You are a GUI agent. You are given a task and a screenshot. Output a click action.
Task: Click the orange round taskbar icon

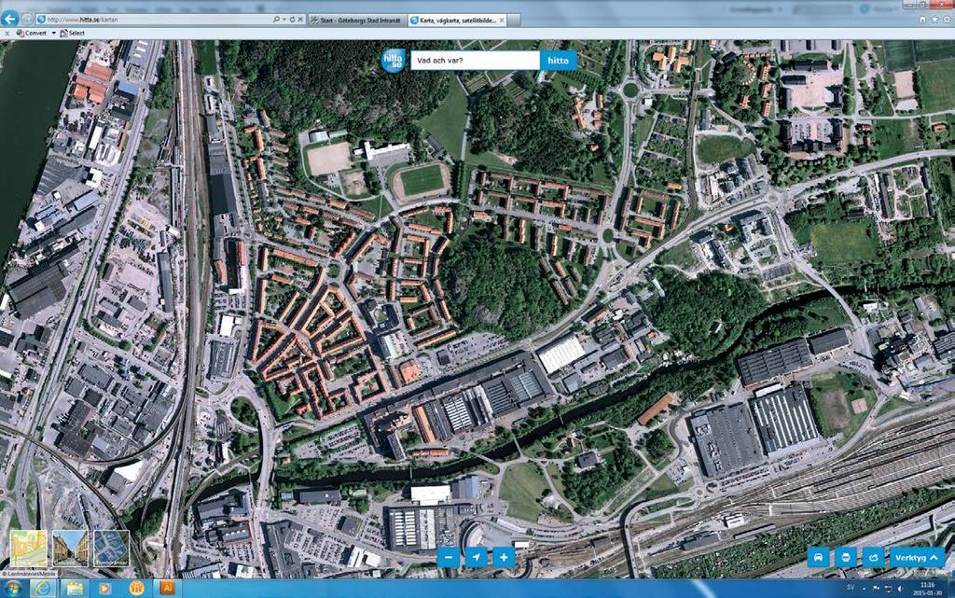click(136, 589)
